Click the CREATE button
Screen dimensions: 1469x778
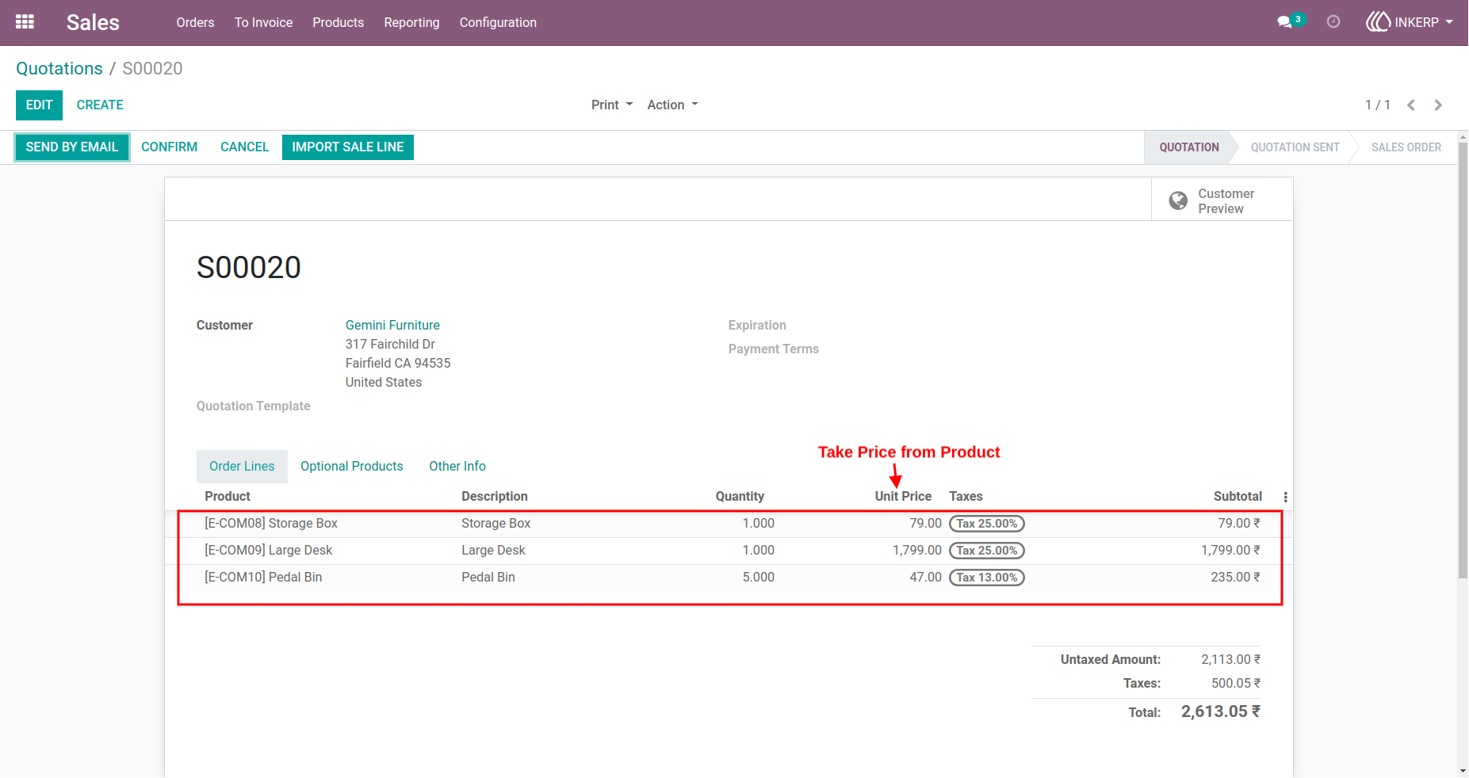[x=100, y=105]
